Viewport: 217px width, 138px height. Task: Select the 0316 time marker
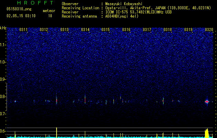[x=126, y=30]
